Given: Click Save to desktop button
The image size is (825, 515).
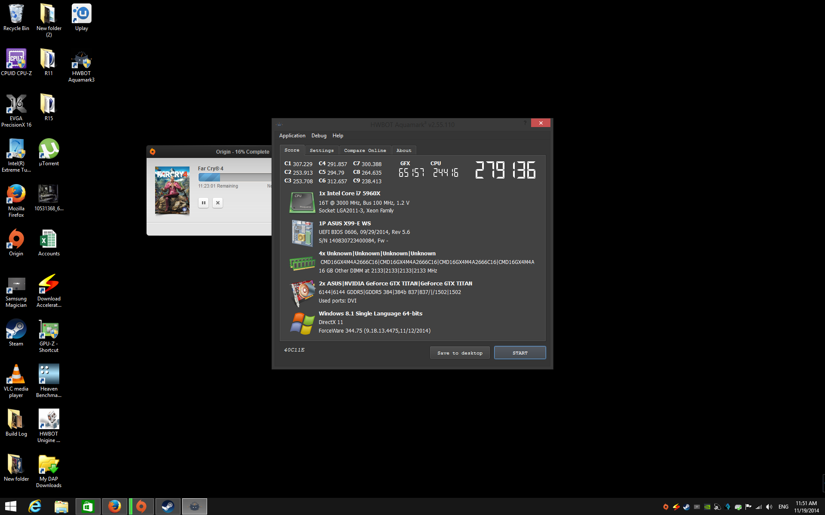Looking at the screenshot, I should (x=460, y=353).
